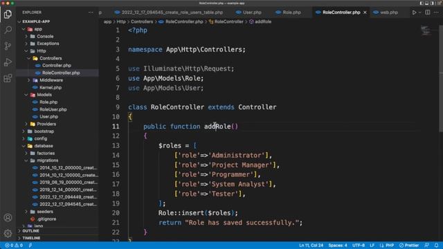Image resolution: width=443 pixels, height=249 pixels.
Task: Switch to User.php tab
Action: point(249,12)
